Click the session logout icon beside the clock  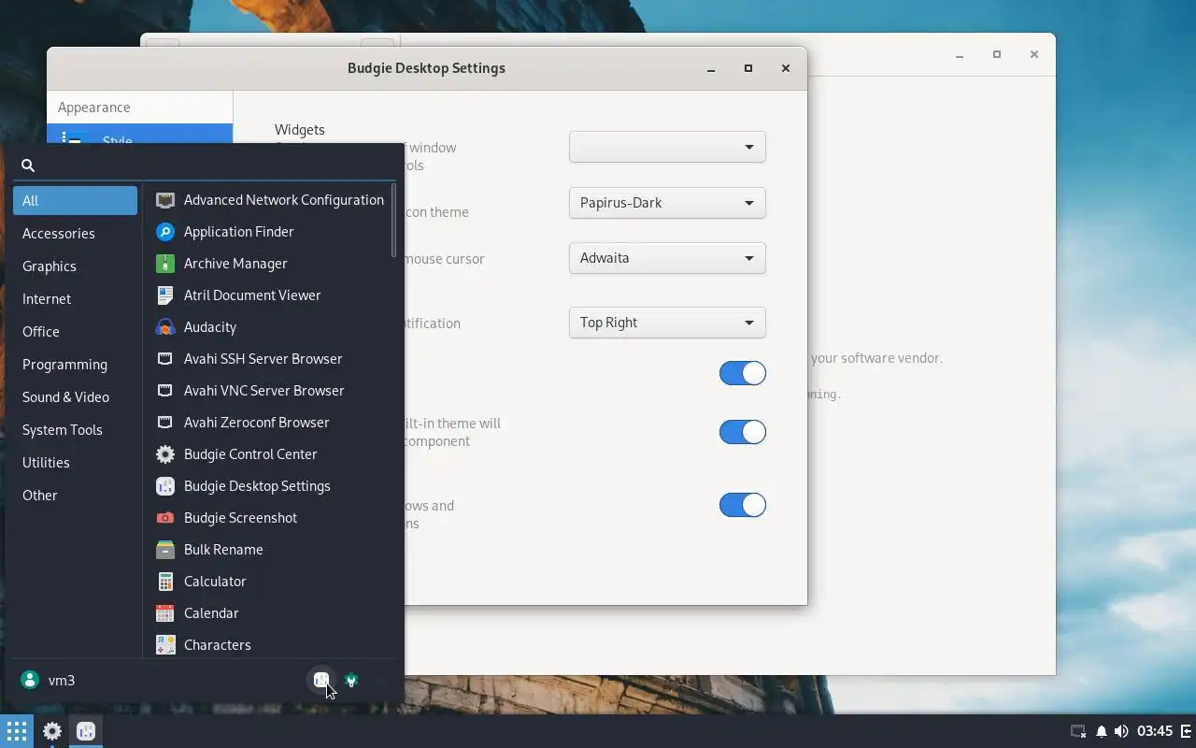1186,731
